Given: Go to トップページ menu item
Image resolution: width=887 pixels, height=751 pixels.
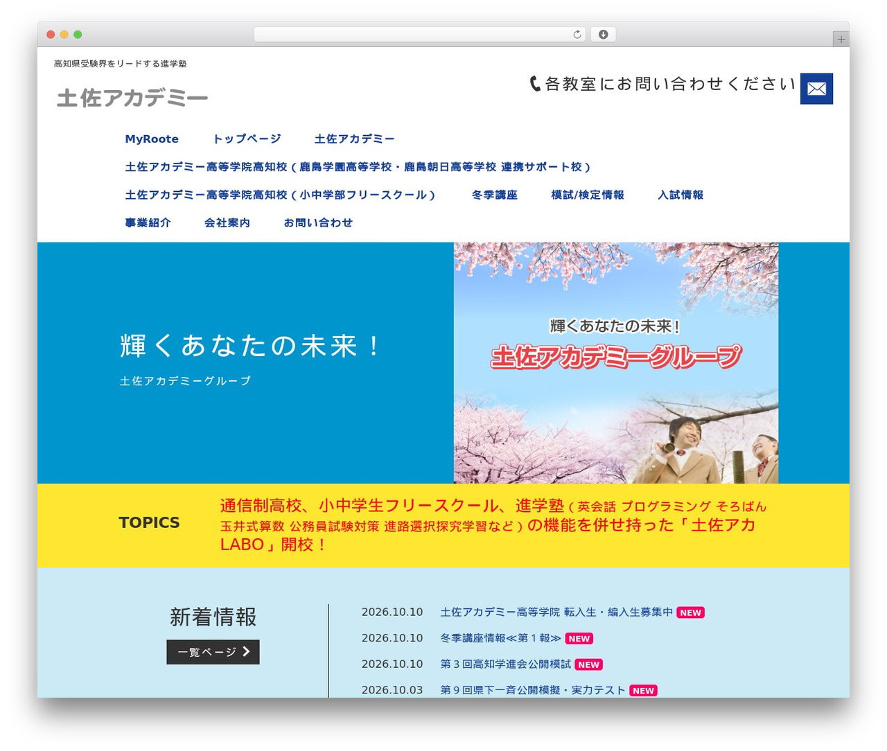Looking at the screenshot, I should (247, 139).
